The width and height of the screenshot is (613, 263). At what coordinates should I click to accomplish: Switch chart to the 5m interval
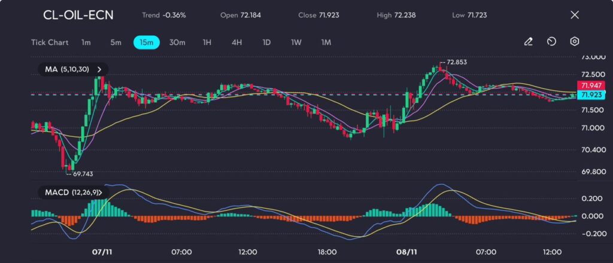(x=116, y=42)
